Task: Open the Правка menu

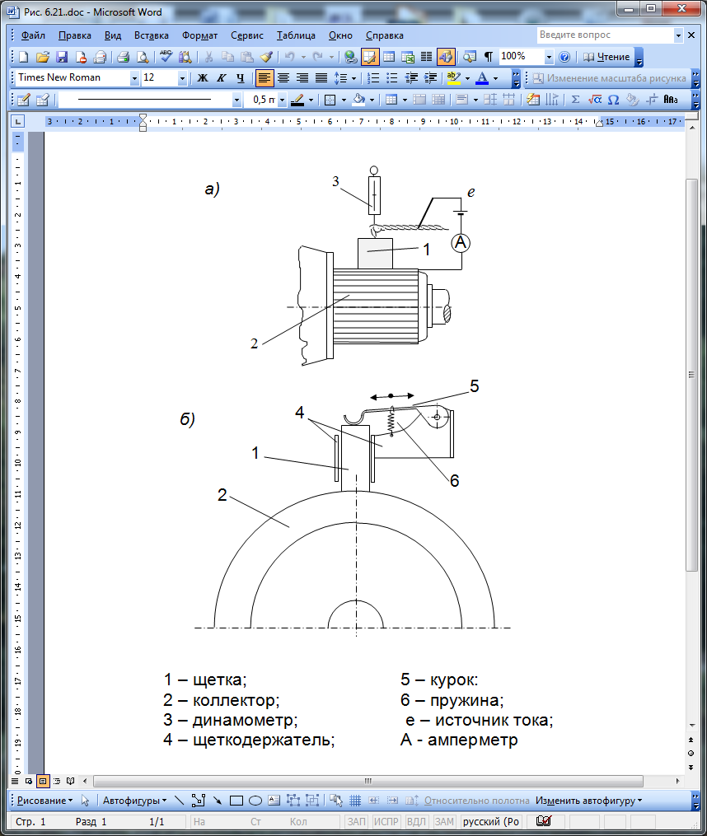Action: [x=75, y=35]
